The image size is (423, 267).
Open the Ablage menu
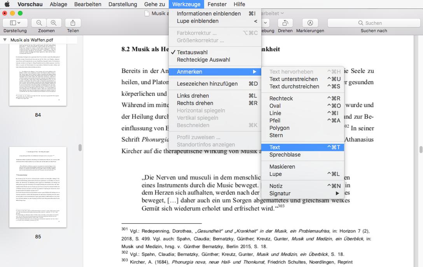tap(58, 4)
